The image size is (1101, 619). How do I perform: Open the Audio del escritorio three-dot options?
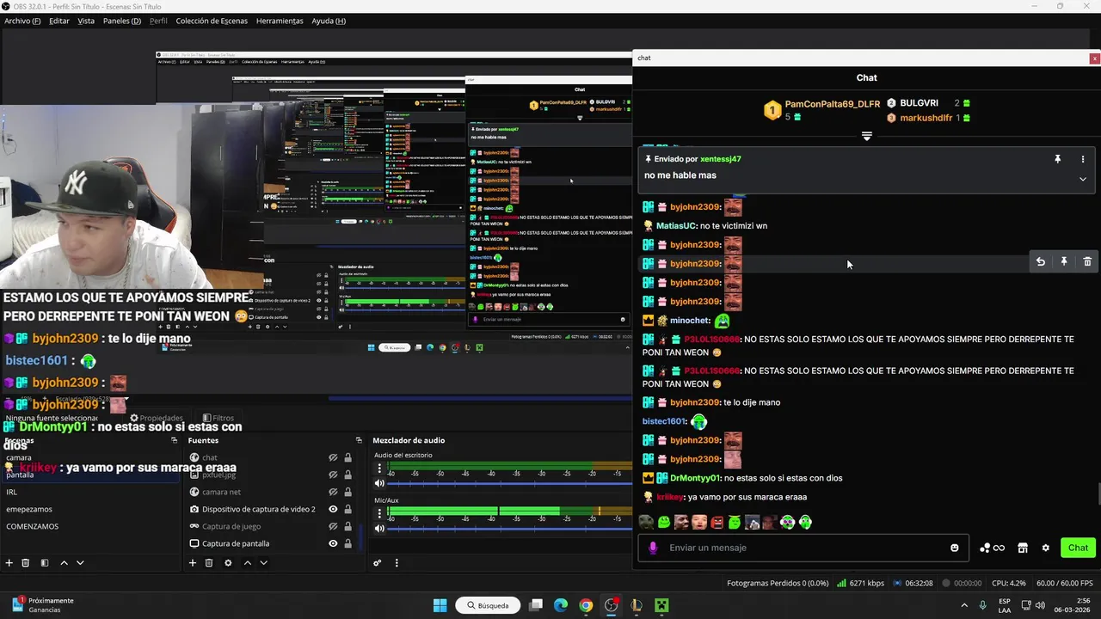pyautogui.click(x=379, y=469)
